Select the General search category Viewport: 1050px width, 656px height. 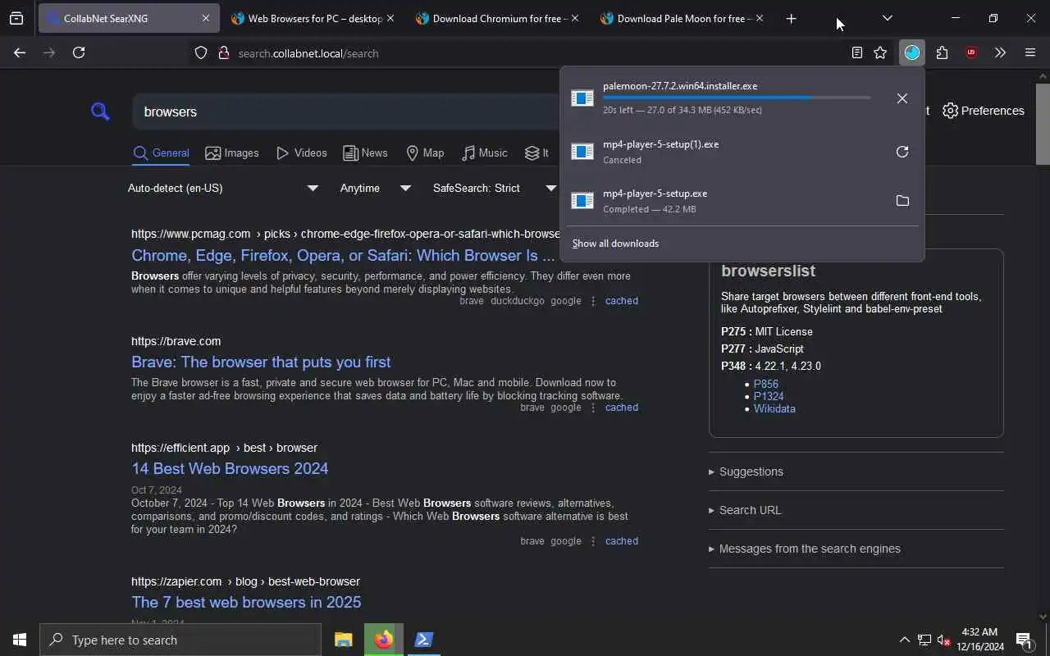(161, 153)
